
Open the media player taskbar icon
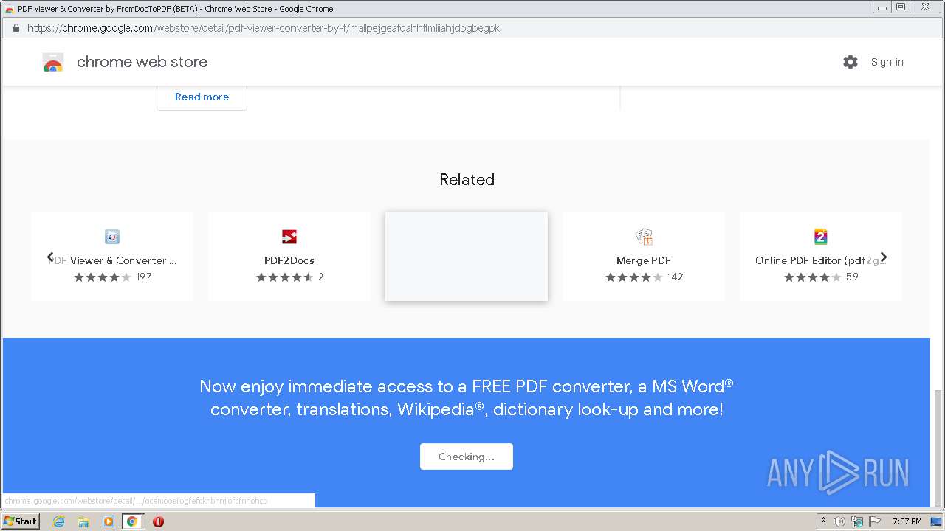pos(108,521)
